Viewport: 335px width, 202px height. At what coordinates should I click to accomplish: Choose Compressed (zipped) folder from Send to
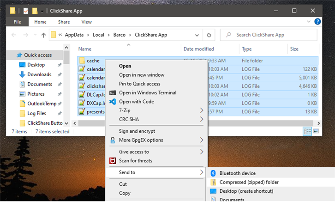[249, 182]
